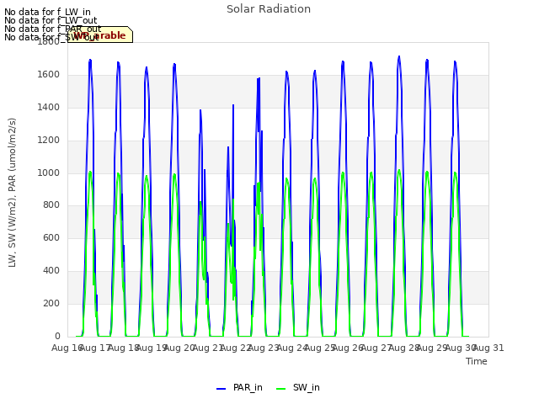Viewport: 539px width, 404px height.
Task: Click the Aug 28 x-axis tick label
Action: click(x=404, y=348)
